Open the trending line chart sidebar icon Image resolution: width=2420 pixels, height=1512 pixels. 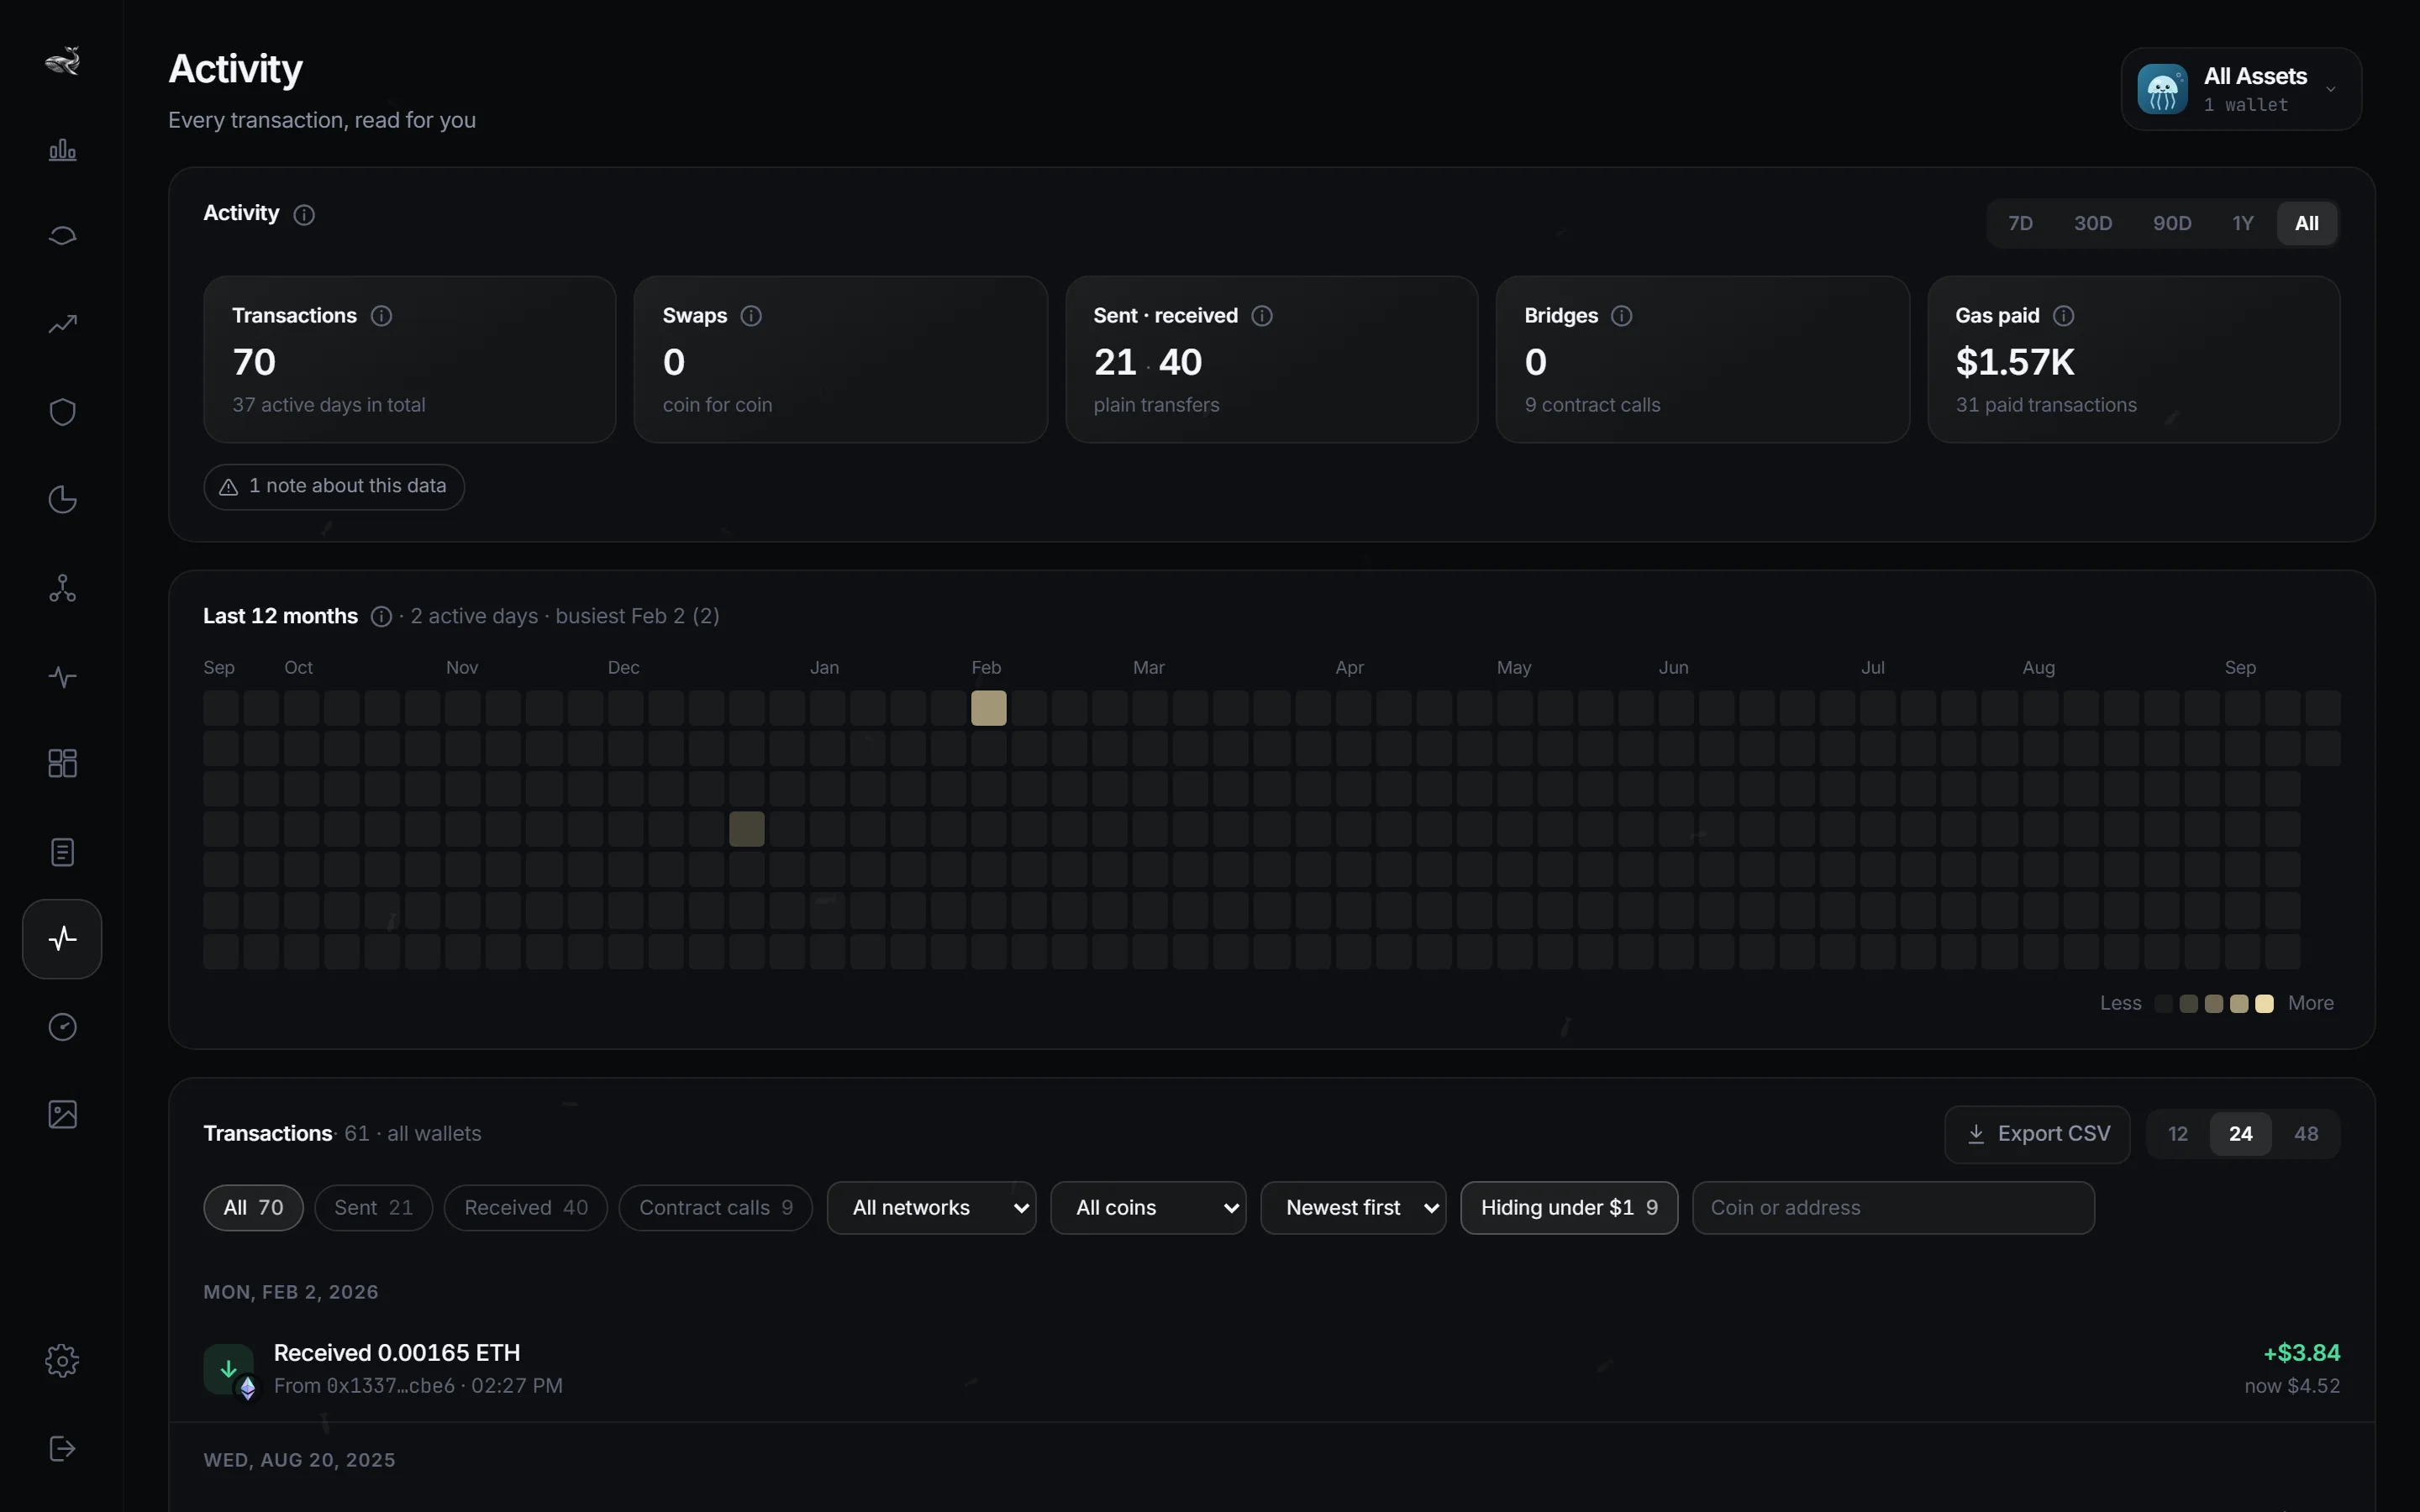click(62, 324)
